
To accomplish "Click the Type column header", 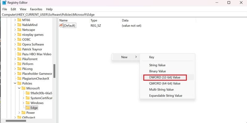I will pyautogui.click(x=105, y=20).
